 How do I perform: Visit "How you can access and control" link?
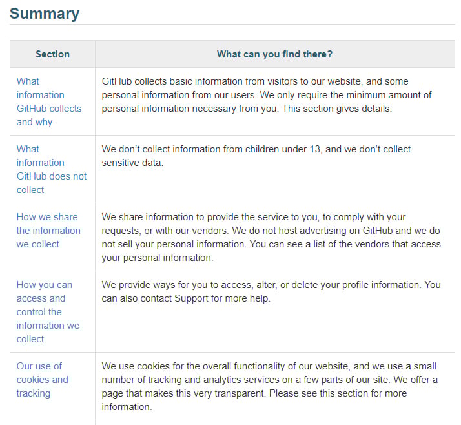tap(48, 312)
